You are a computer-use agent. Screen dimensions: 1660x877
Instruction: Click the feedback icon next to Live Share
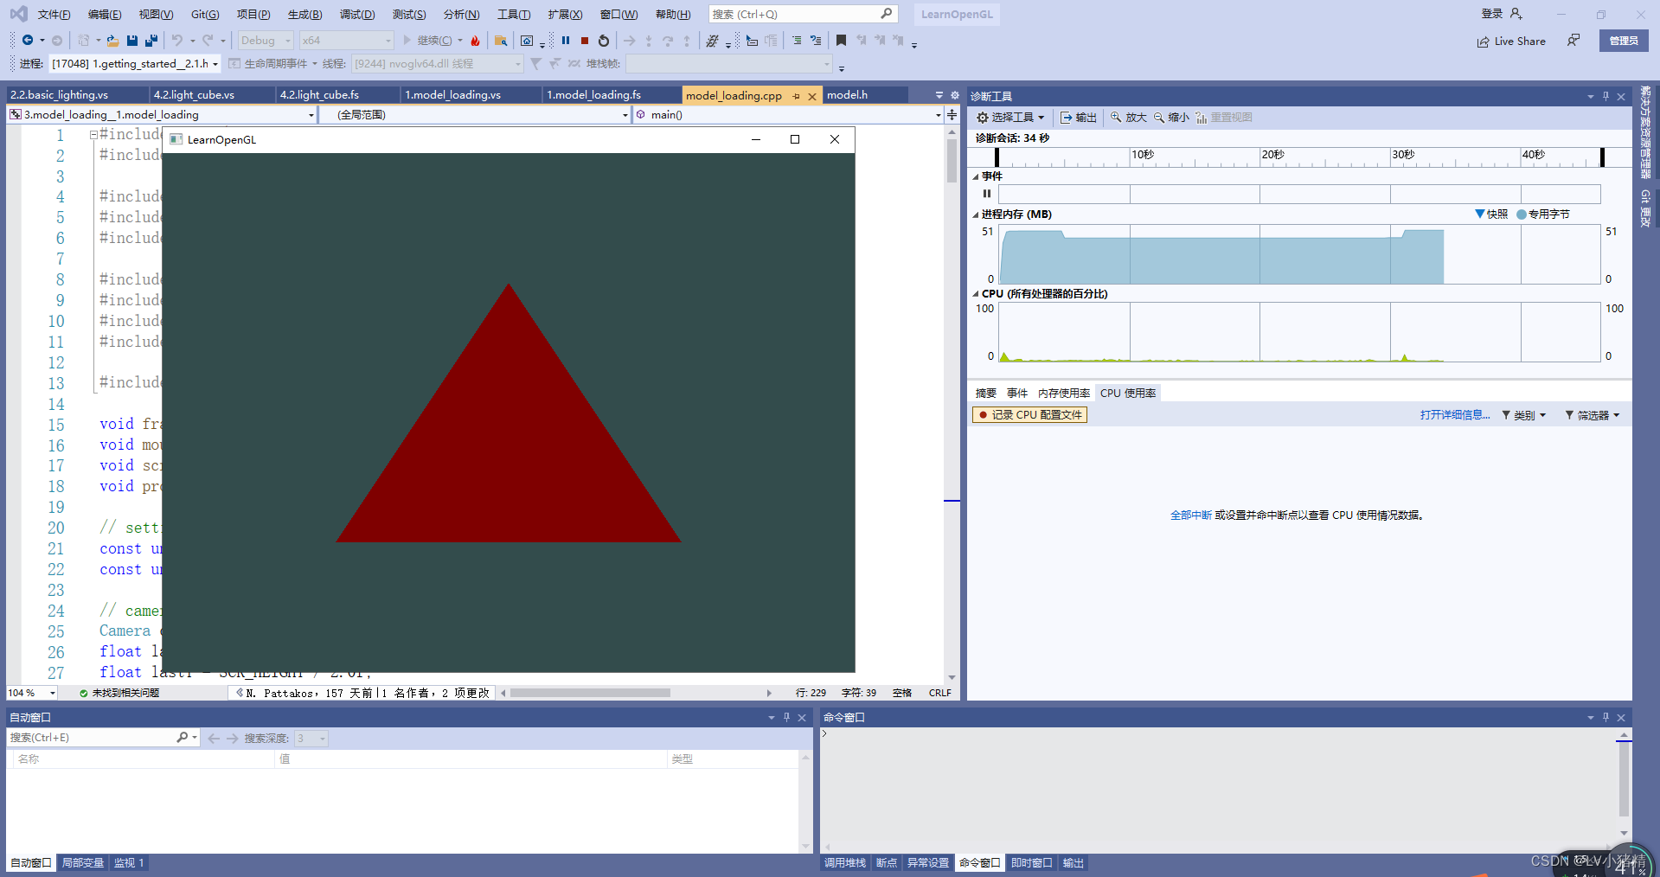(1573, 41)
